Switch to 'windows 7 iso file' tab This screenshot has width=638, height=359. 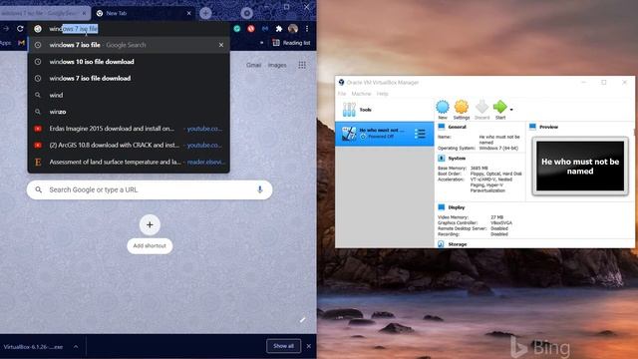(45, 13)
